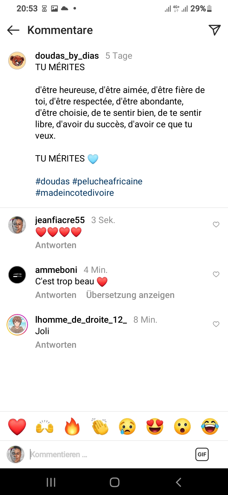The height and width of the screenshot is (495, 228).
Task: Show translation with Übersetzung anzeigen
Action: (130, 295)
